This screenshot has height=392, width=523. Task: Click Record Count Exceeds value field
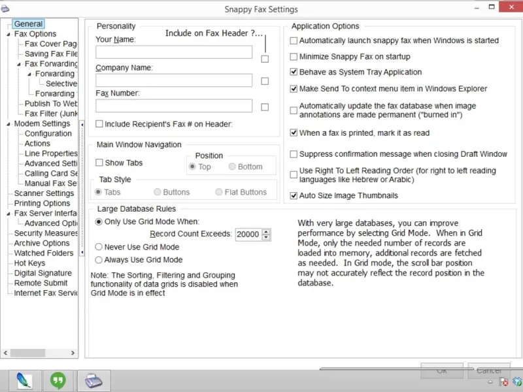(248, 235)
